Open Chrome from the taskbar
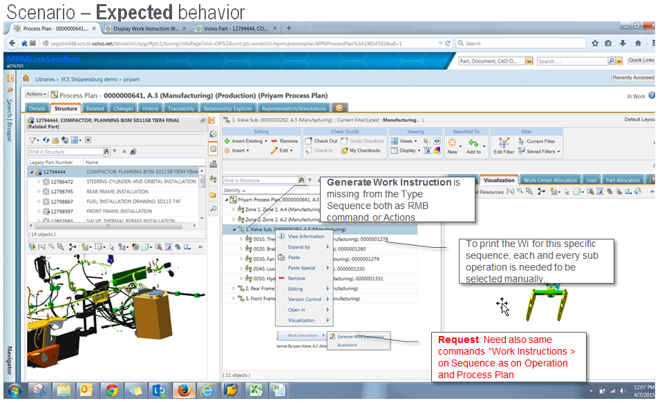Image resolution: width=662 pixels, height=403 pixels. coord(111,391)
